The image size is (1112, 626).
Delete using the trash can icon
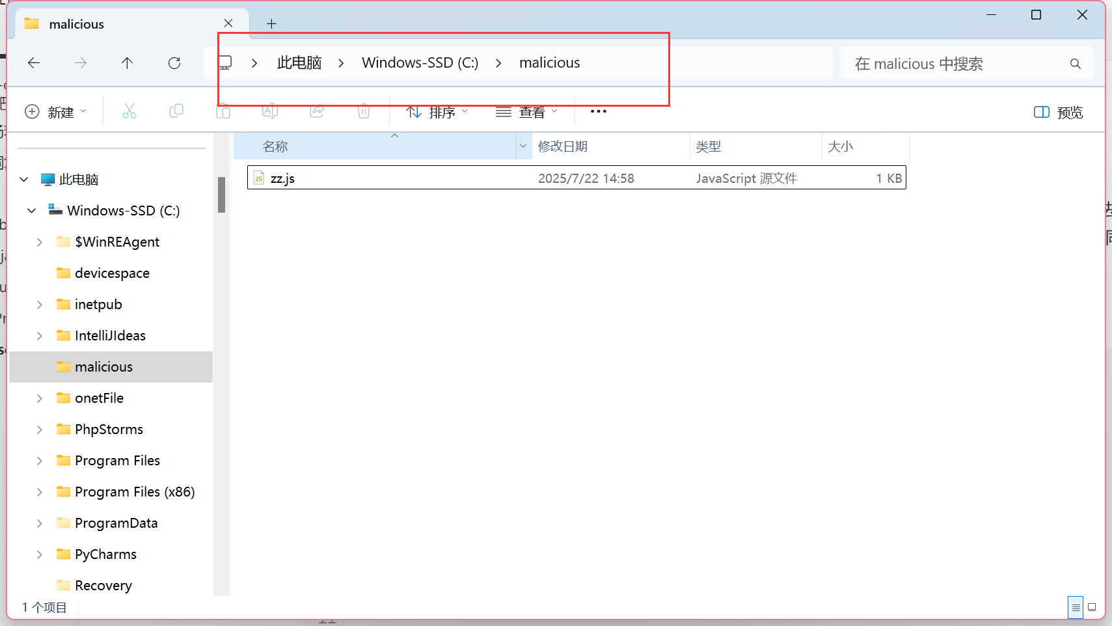(364, 111)
